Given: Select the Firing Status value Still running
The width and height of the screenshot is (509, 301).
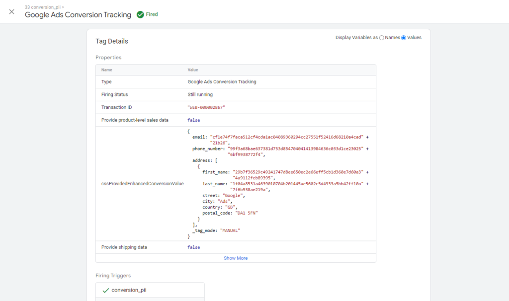Looking at the screenshot, I should click(x=200, y=94).
